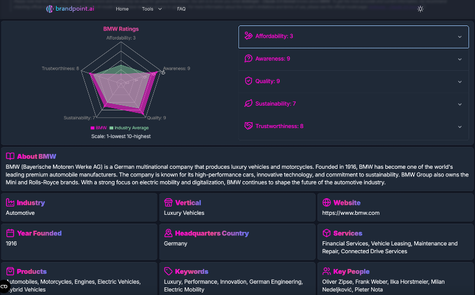Screen dimensions: 475x295
Task: Click the Luxury Vehicles vertical value
Action: [x=184, y=213]
